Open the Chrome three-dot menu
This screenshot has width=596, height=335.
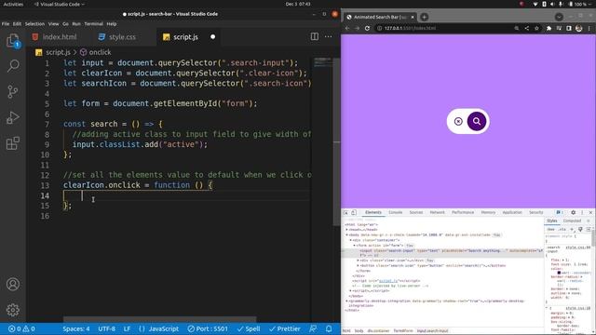click(589, 28)
